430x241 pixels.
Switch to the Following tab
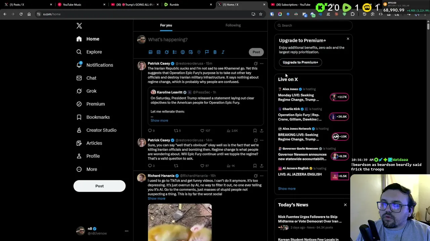(x=233, y=25)
